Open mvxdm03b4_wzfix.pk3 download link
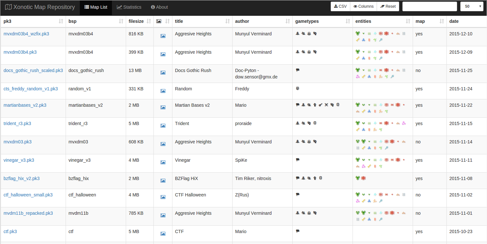Screen dimensions: 487x244 (26, 34)
